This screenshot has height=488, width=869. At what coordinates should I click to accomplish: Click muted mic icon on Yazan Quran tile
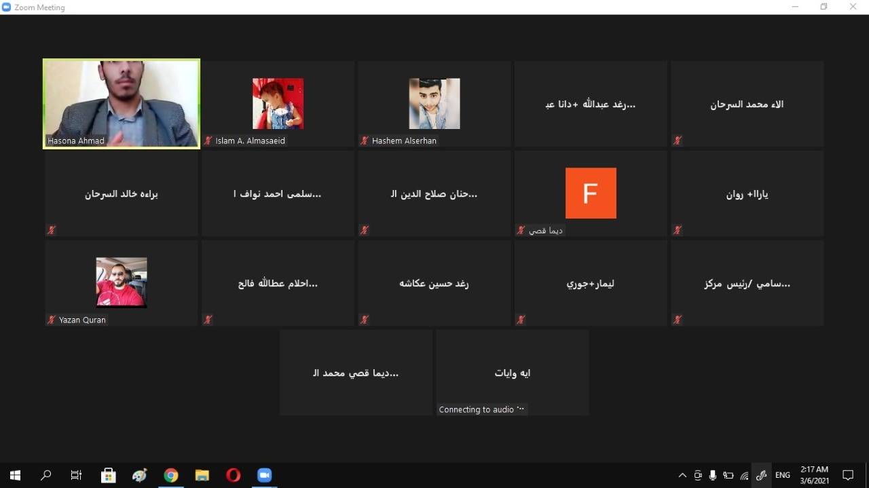tap(52, 320)
